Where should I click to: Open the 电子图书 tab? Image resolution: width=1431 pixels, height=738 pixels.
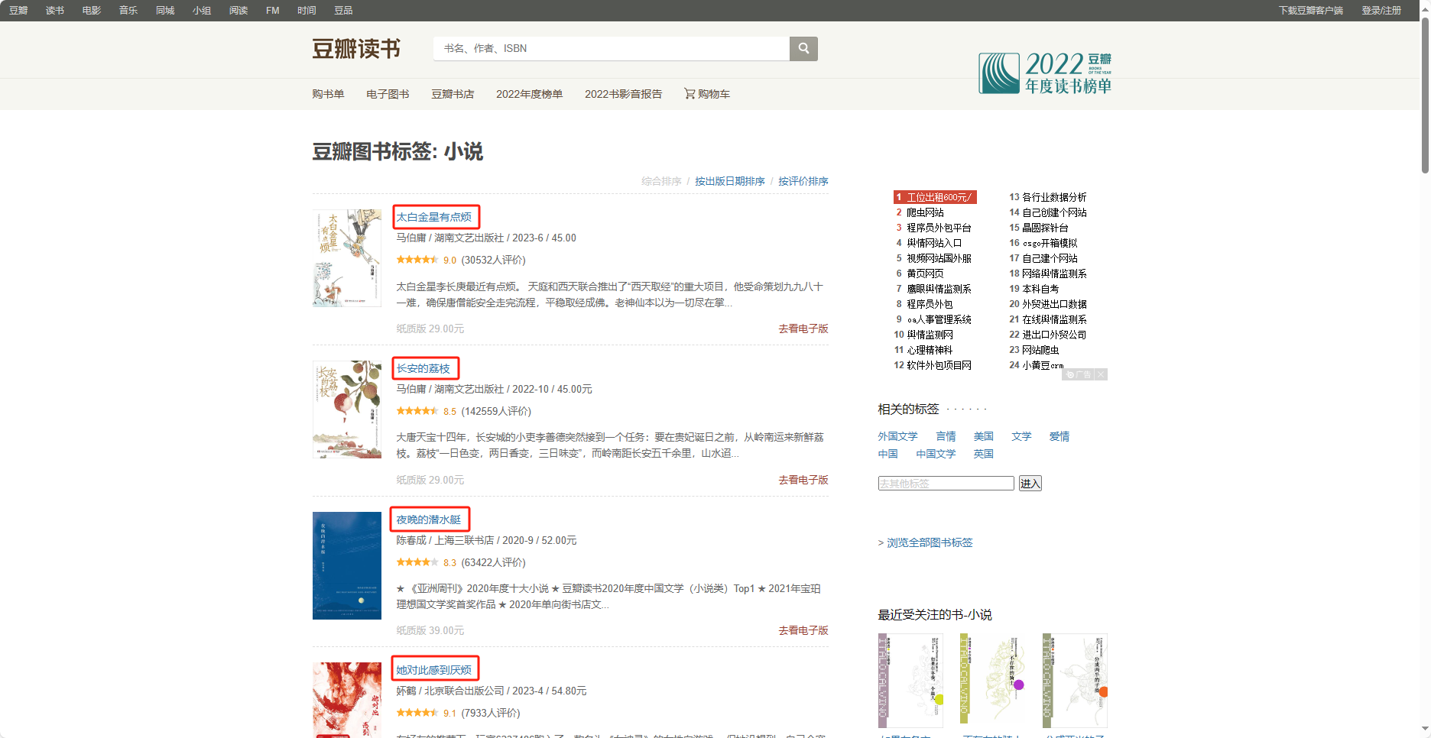pyautogui.click(x=388, y=94)
